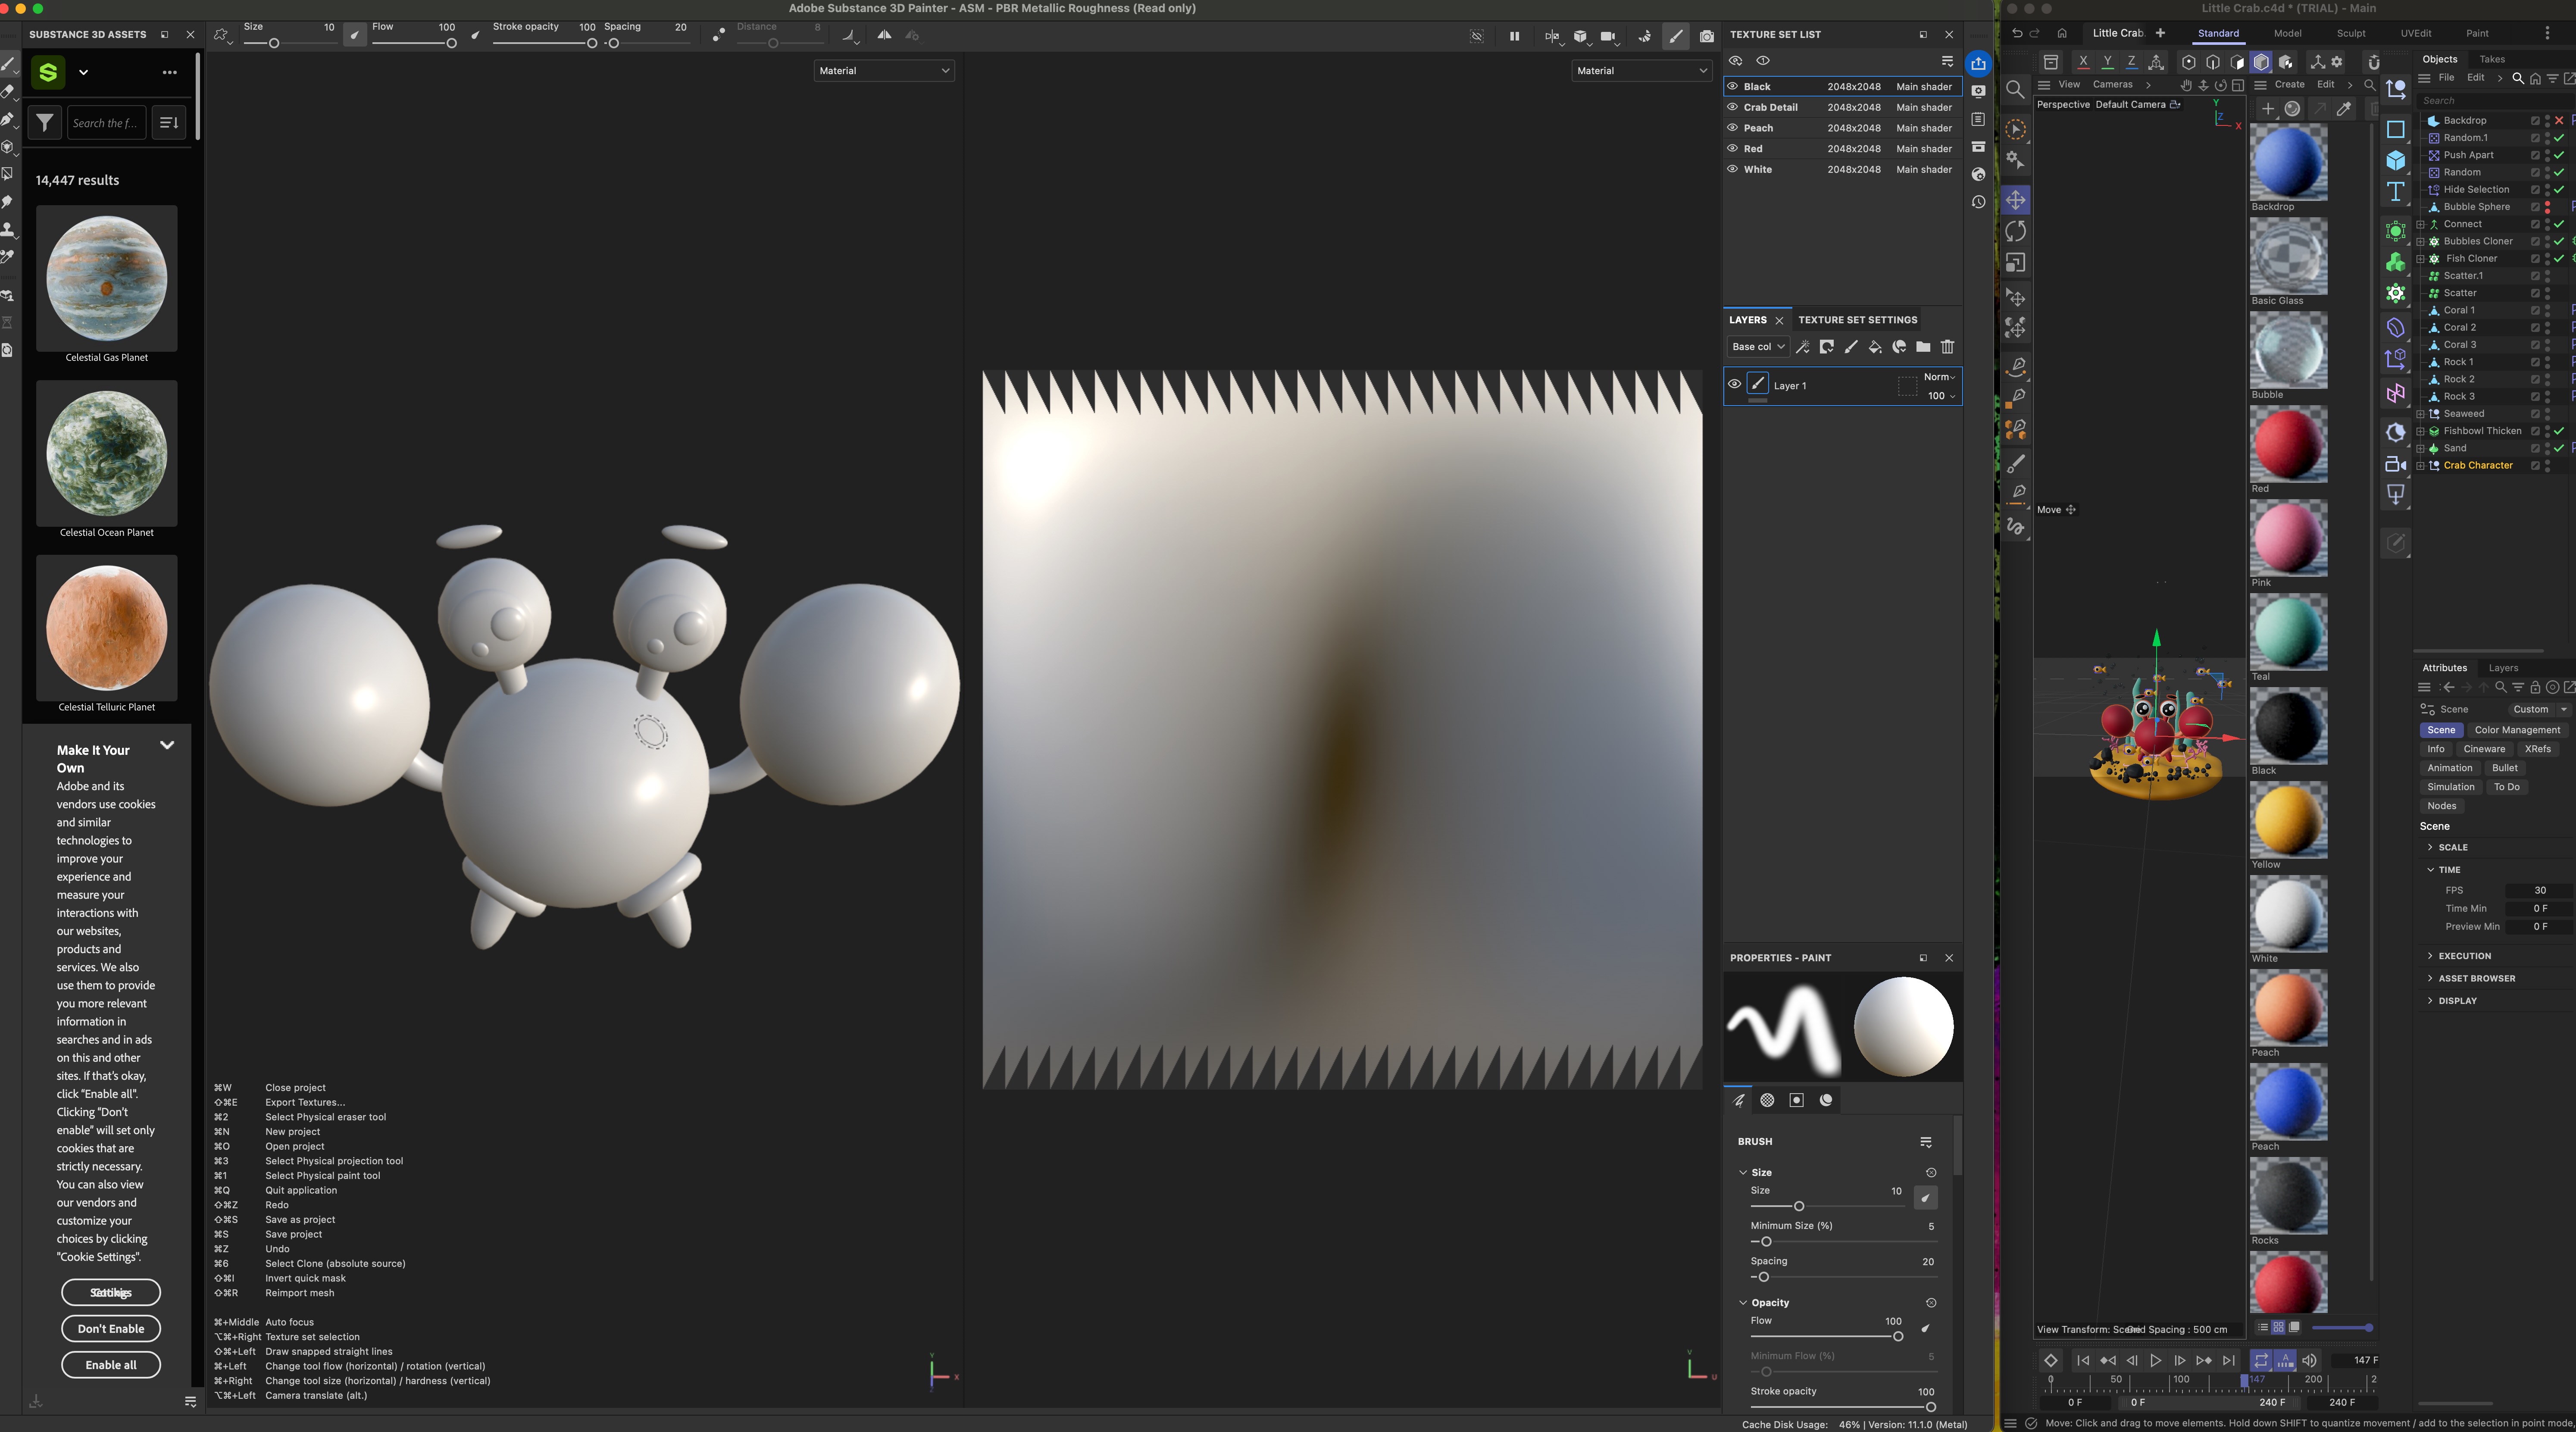Open the Cameras menu in the viewport
The width and height of the screenshot is (2576, 1432).
[x=2113, y=84]
